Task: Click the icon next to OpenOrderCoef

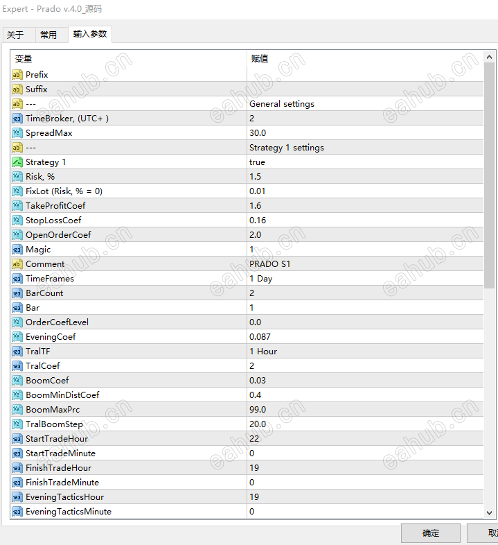Action: click(x=17, y=235)
